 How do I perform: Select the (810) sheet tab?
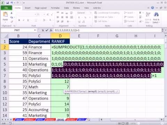pos(61,120)
